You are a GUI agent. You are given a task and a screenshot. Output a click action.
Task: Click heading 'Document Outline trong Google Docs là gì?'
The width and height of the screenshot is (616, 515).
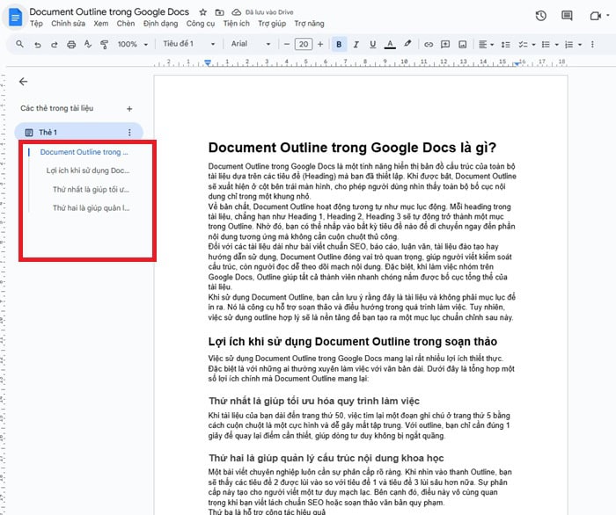point(352,148)
